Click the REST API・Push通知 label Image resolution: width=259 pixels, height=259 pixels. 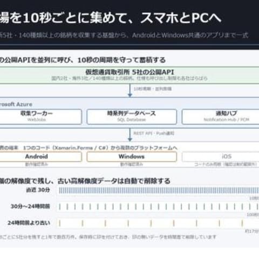(x=154, y=133)
